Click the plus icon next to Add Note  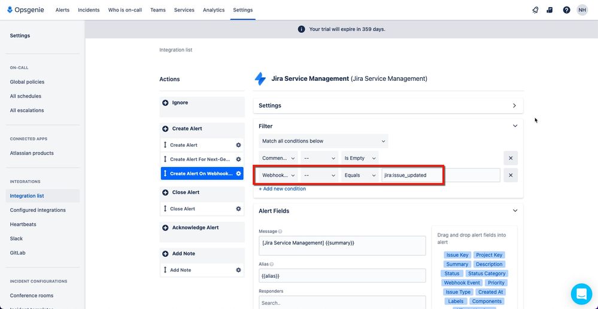pos(165,254)
